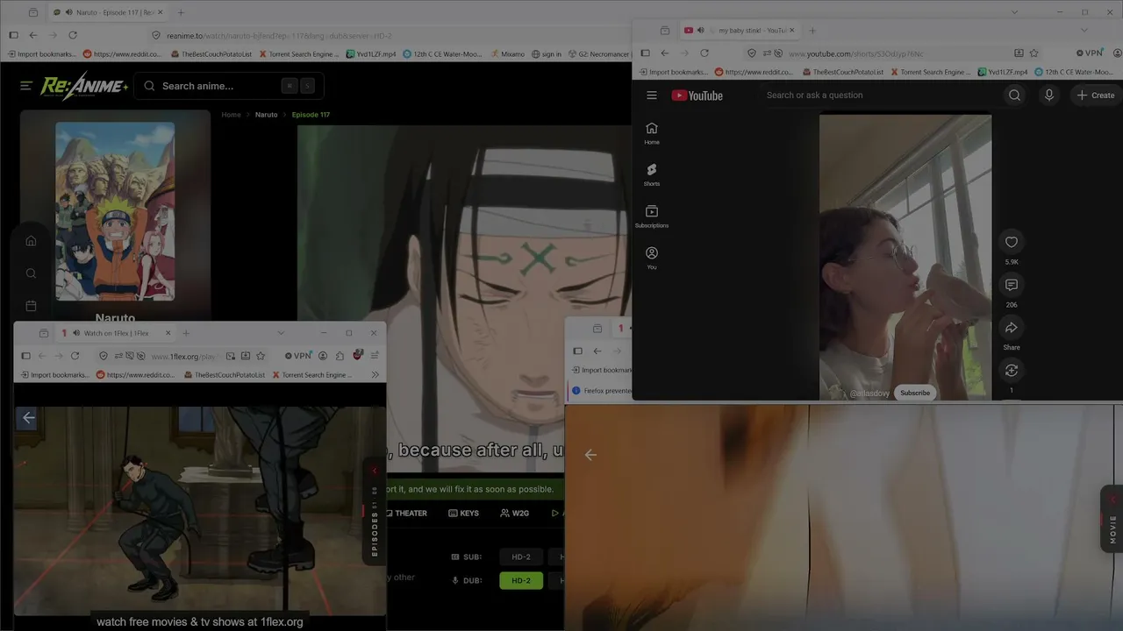
Task: Go back in the bottom-right movie player
Action: pos(590,454)
